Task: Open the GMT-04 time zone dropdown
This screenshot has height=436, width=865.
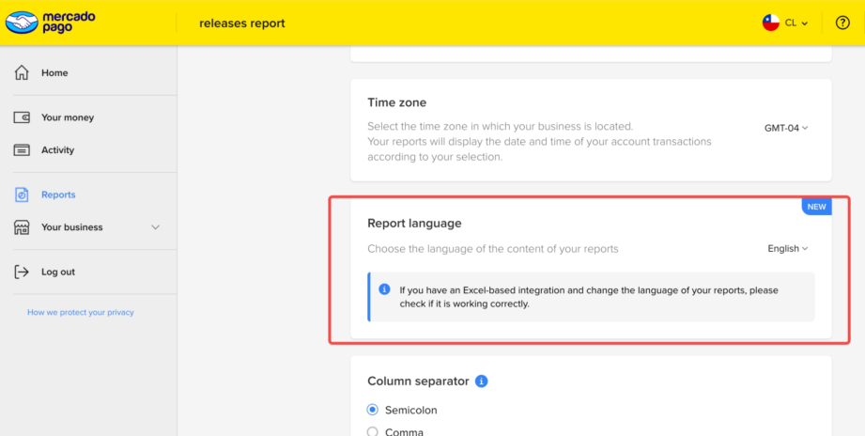Action: click(x=786, y=128)
